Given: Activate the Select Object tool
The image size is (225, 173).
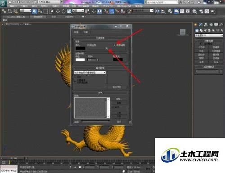Looking at the screenshot, I should (35, 11).
